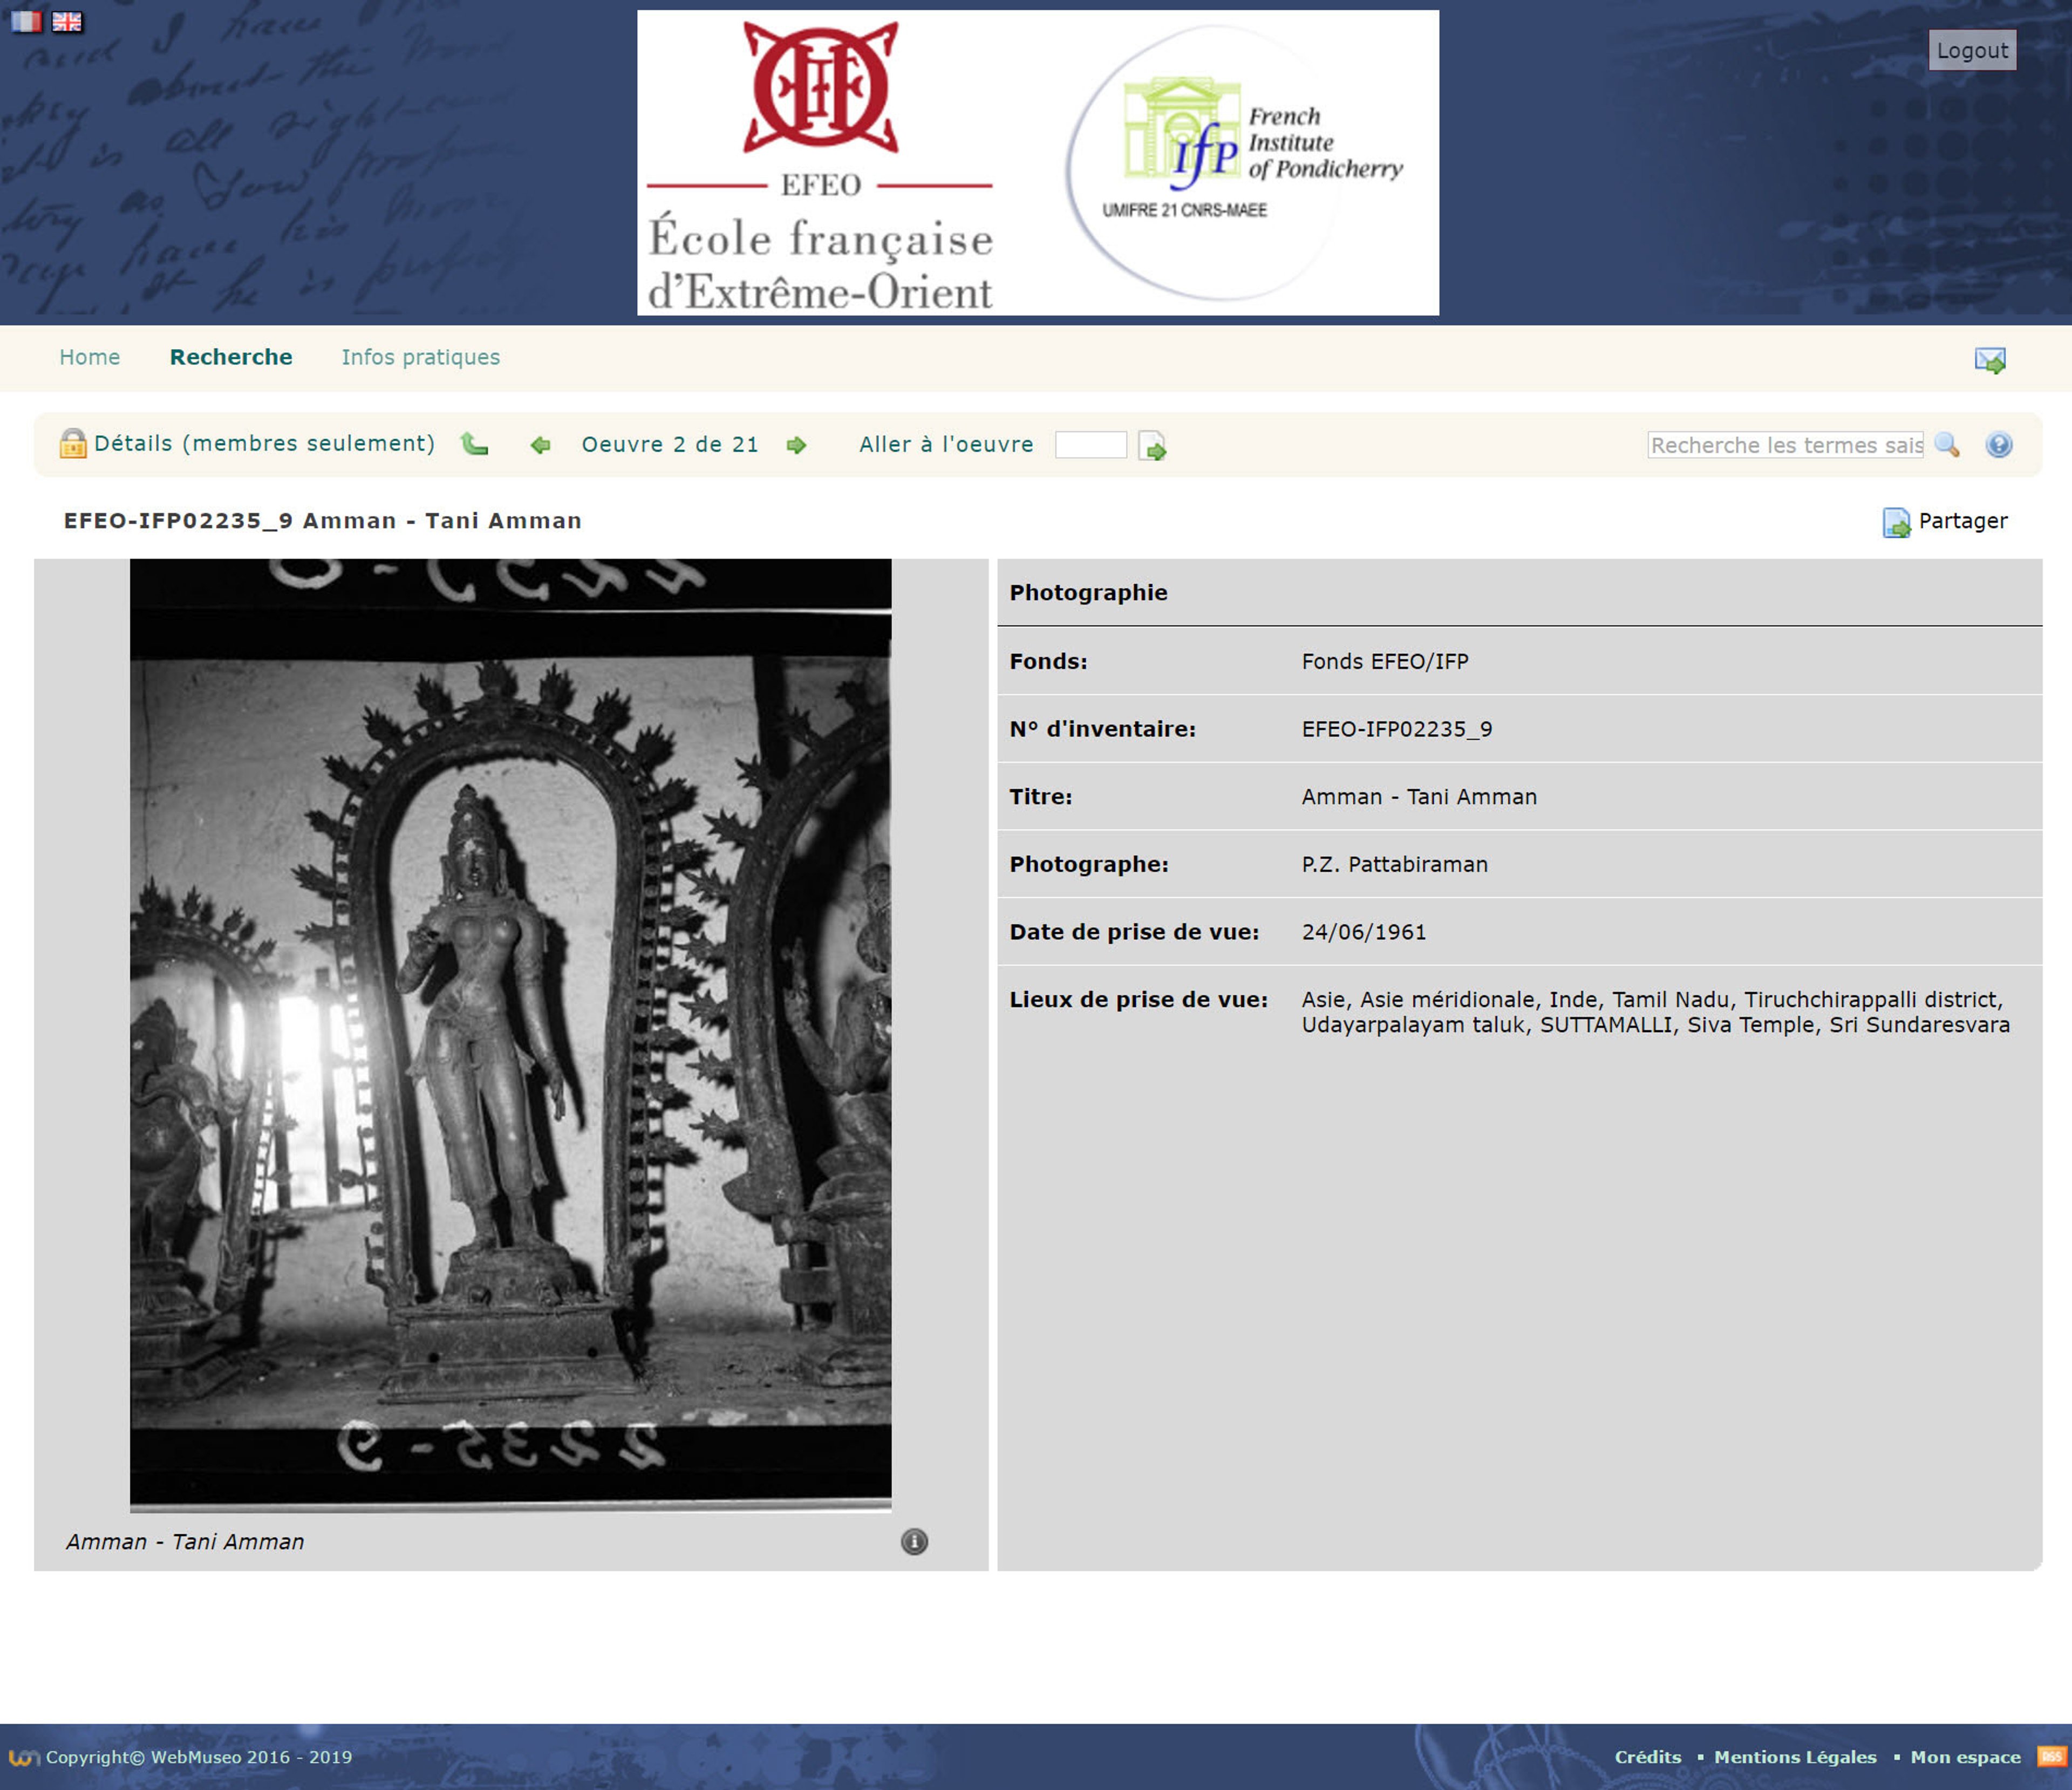Open the Tani Amman photograph thumbnail
This screenshot has height=1790, width=2072.
510,1033
